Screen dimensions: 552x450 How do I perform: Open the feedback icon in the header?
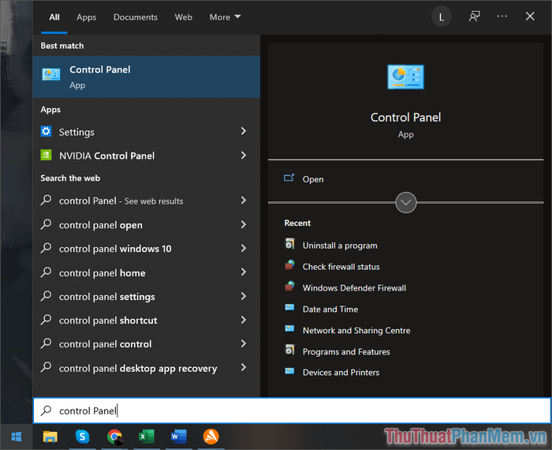[474, 17]
